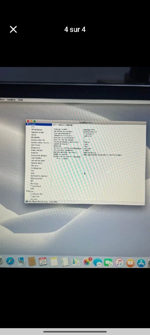Select Contrôleur in the sidebar
150x335 pixels.
coord(36,145)
